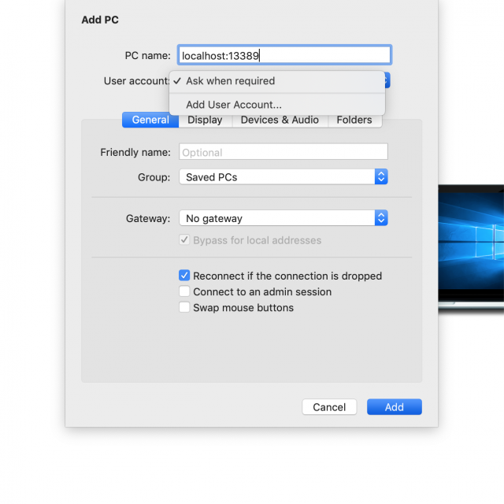
Task: Click the blue Add button
Action: click(x=394, y=407)
